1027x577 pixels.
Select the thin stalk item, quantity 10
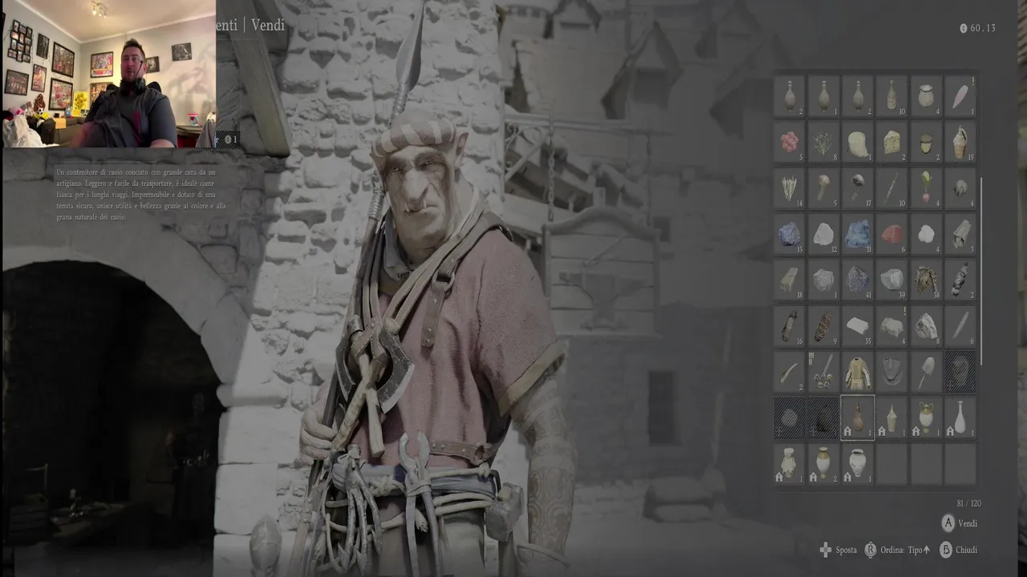click(891, 188)
